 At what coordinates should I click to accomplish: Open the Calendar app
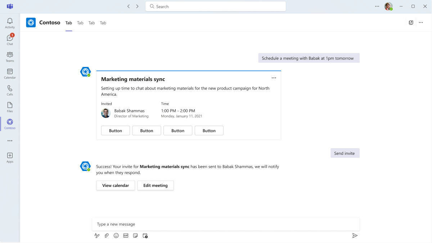[10, 73]
